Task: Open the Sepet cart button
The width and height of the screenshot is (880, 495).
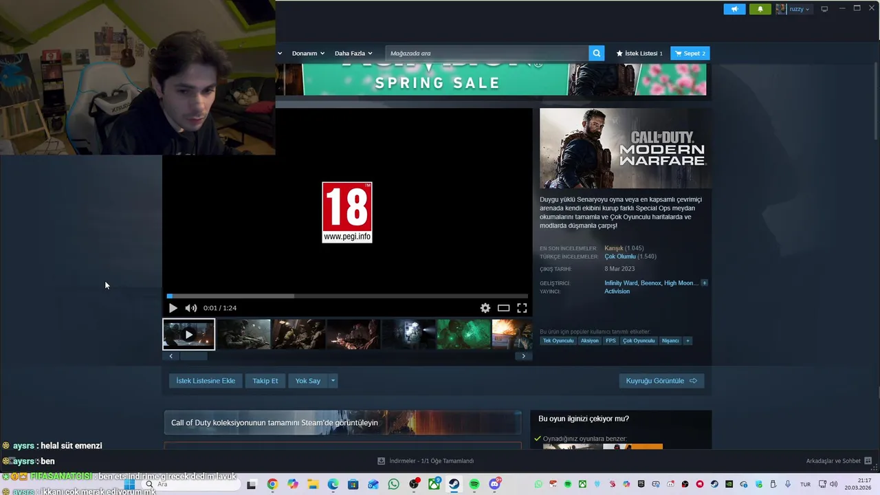Action: pyautogui.click(x=690, y=53)
